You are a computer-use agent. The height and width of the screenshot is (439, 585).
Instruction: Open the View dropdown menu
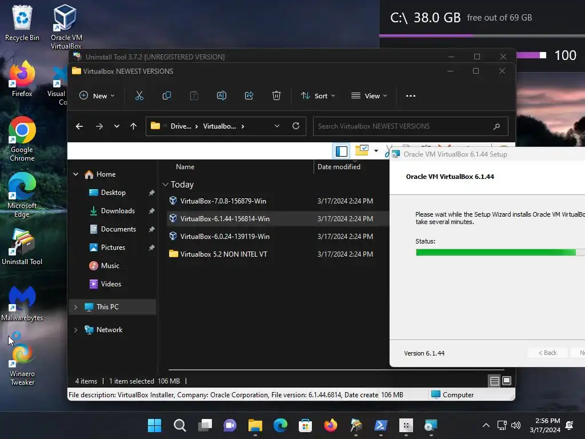(x=369, y=96)
